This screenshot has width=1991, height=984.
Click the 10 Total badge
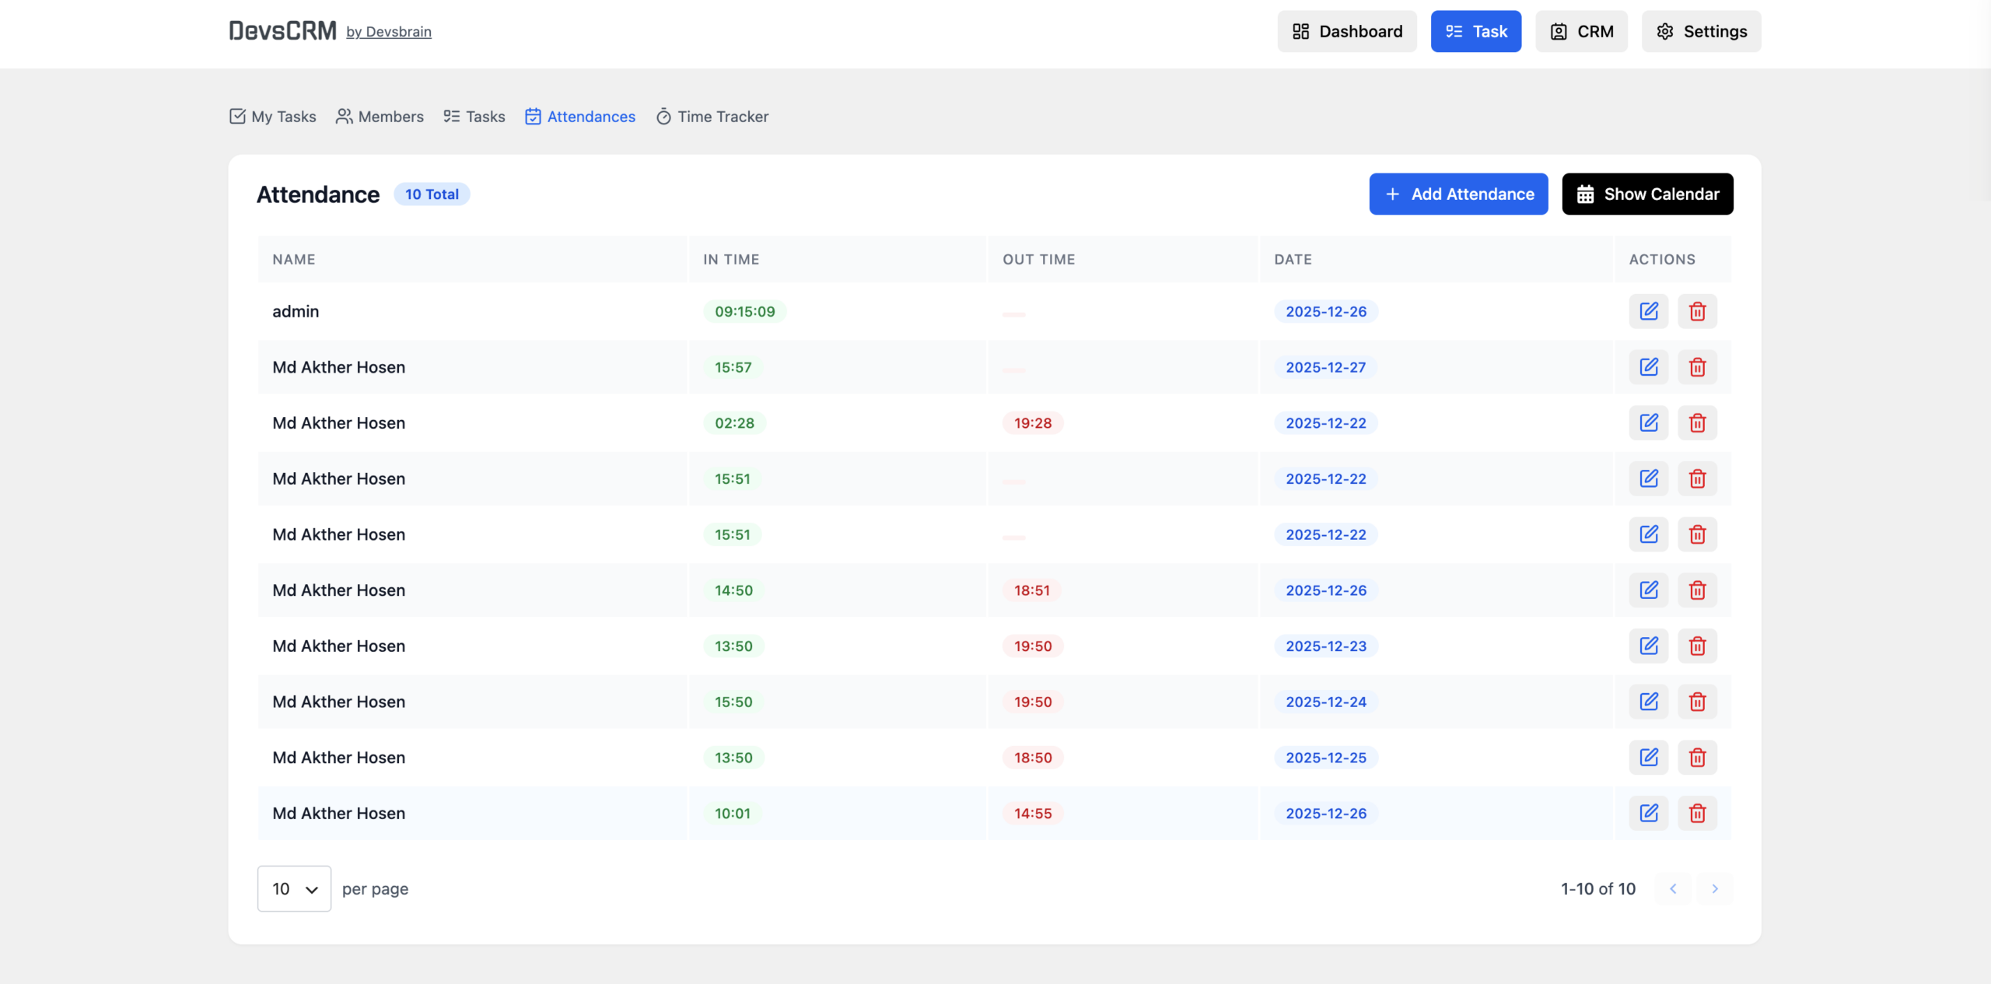[432, 194]
